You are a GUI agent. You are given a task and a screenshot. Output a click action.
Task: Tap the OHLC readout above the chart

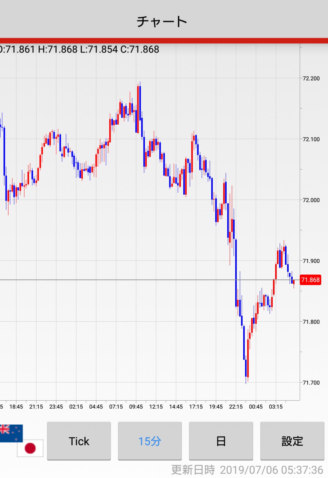click(x=79, y=49)
